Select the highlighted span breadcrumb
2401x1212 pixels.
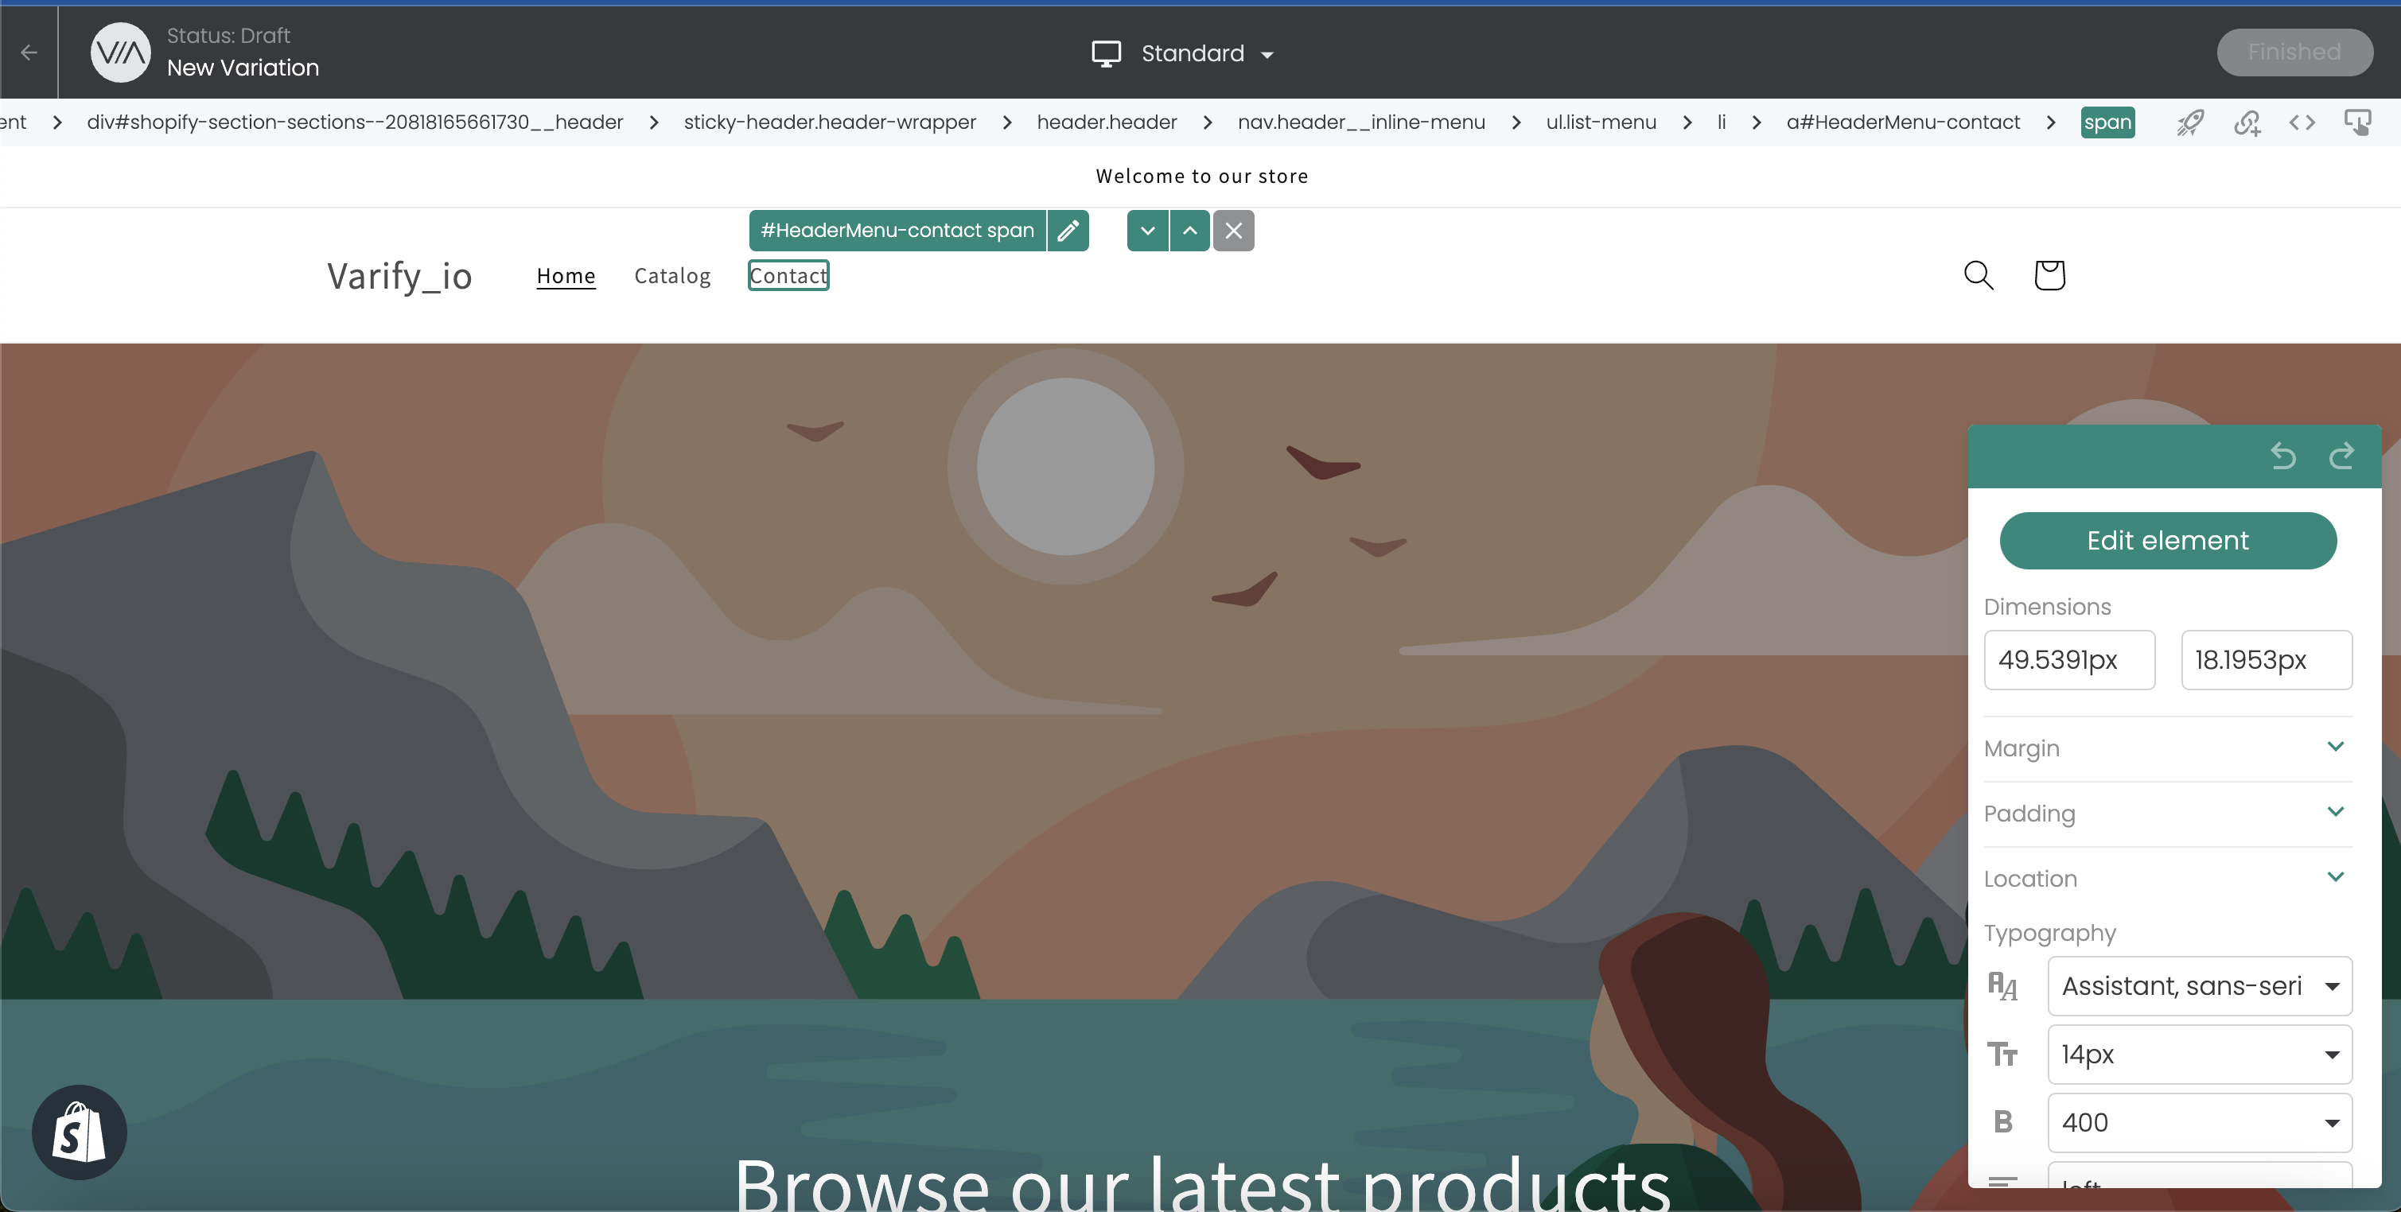point(2107,122)
